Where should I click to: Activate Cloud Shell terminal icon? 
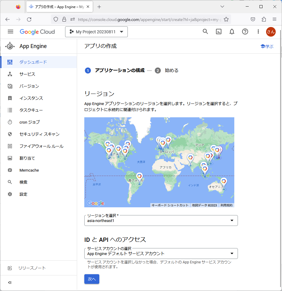219,32
